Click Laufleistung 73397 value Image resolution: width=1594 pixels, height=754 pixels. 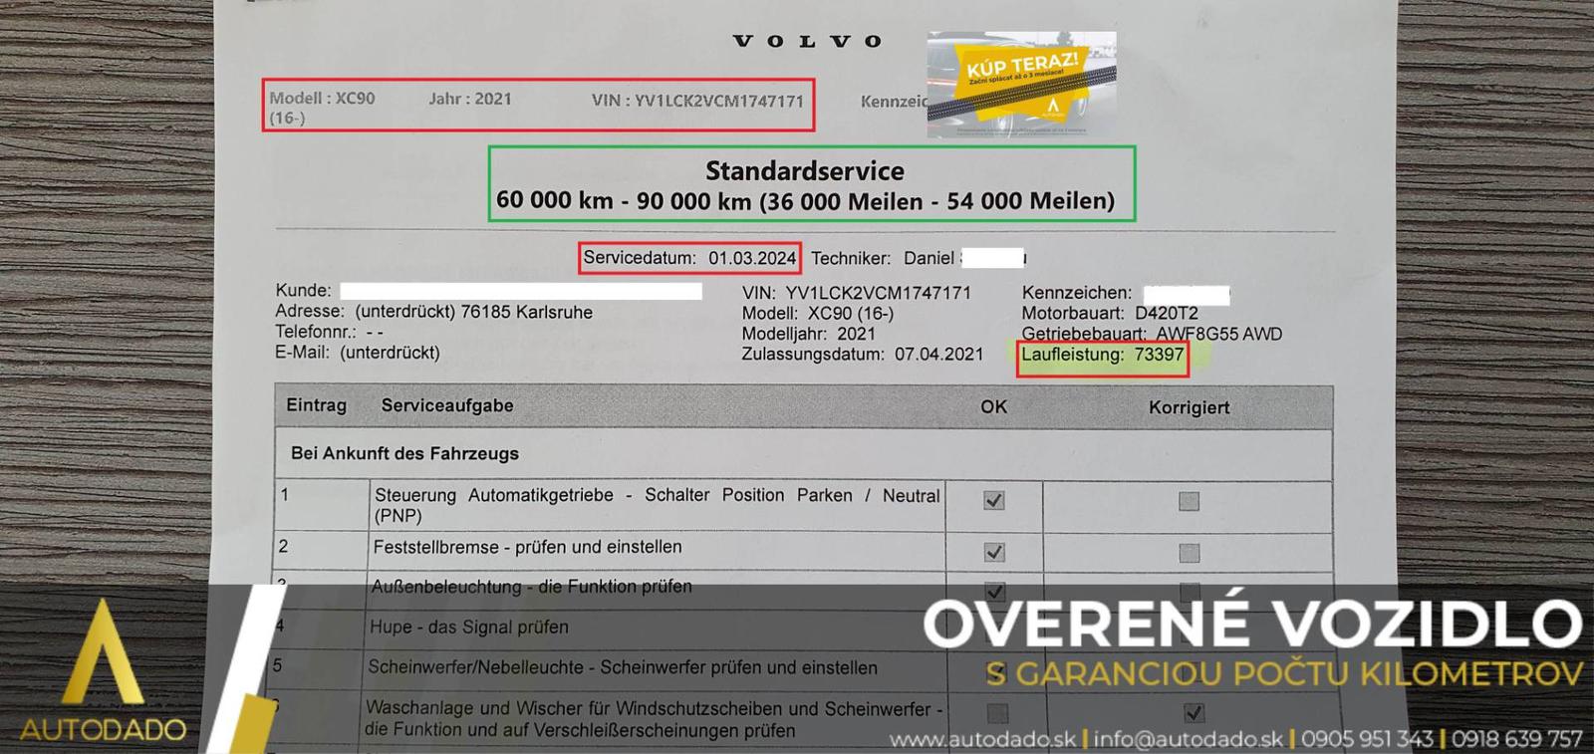point(1103,355)
